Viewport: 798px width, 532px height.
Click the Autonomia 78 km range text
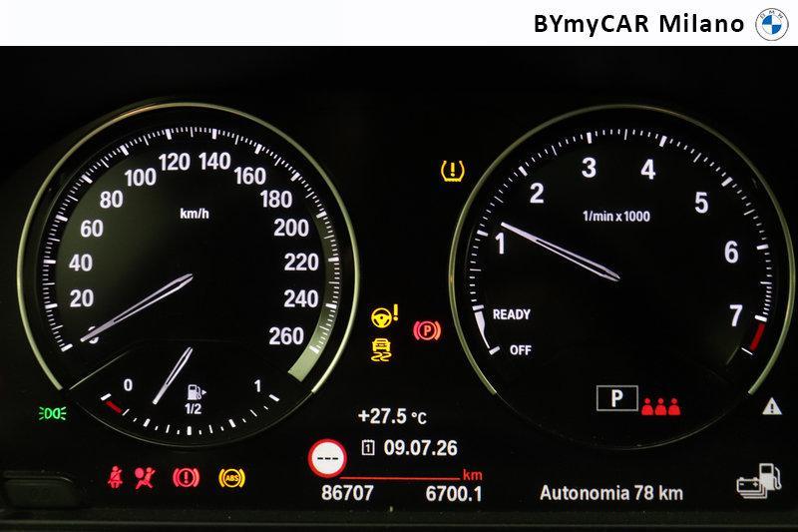(611, 493)
